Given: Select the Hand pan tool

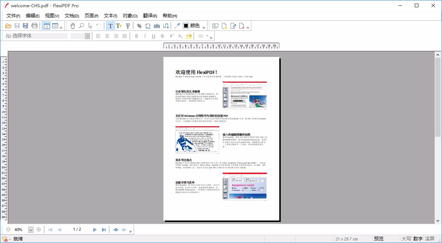Looking at the screenshot, I should (73, 26).
